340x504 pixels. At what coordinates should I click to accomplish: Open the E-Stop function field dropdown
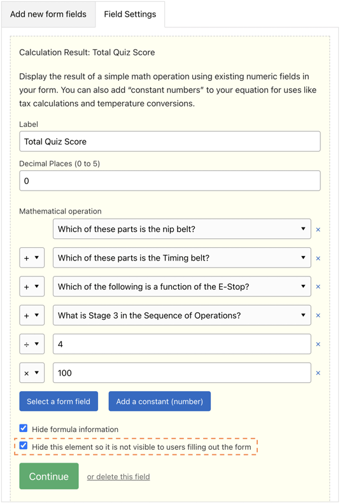(x=181, y=286)
